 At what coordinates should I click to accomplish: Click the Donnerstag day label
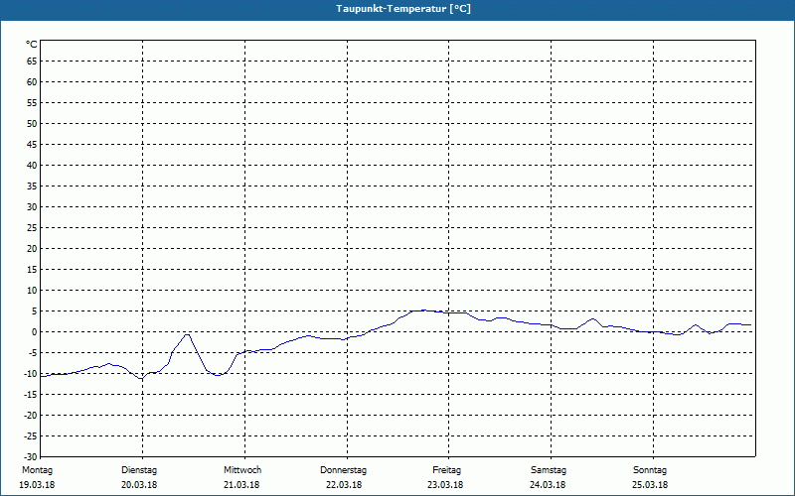[343, 470]
